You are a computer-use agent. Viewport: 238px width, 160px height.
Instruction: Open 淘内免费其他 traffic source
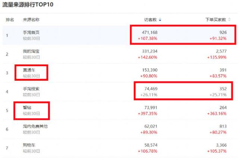point(35,127)
